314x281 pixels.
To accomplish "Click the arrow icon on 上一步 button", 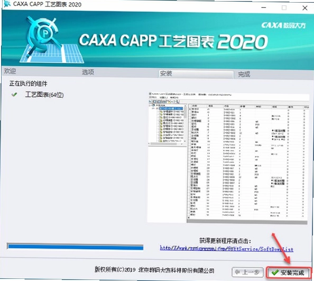I will click(x=237, y=272).
